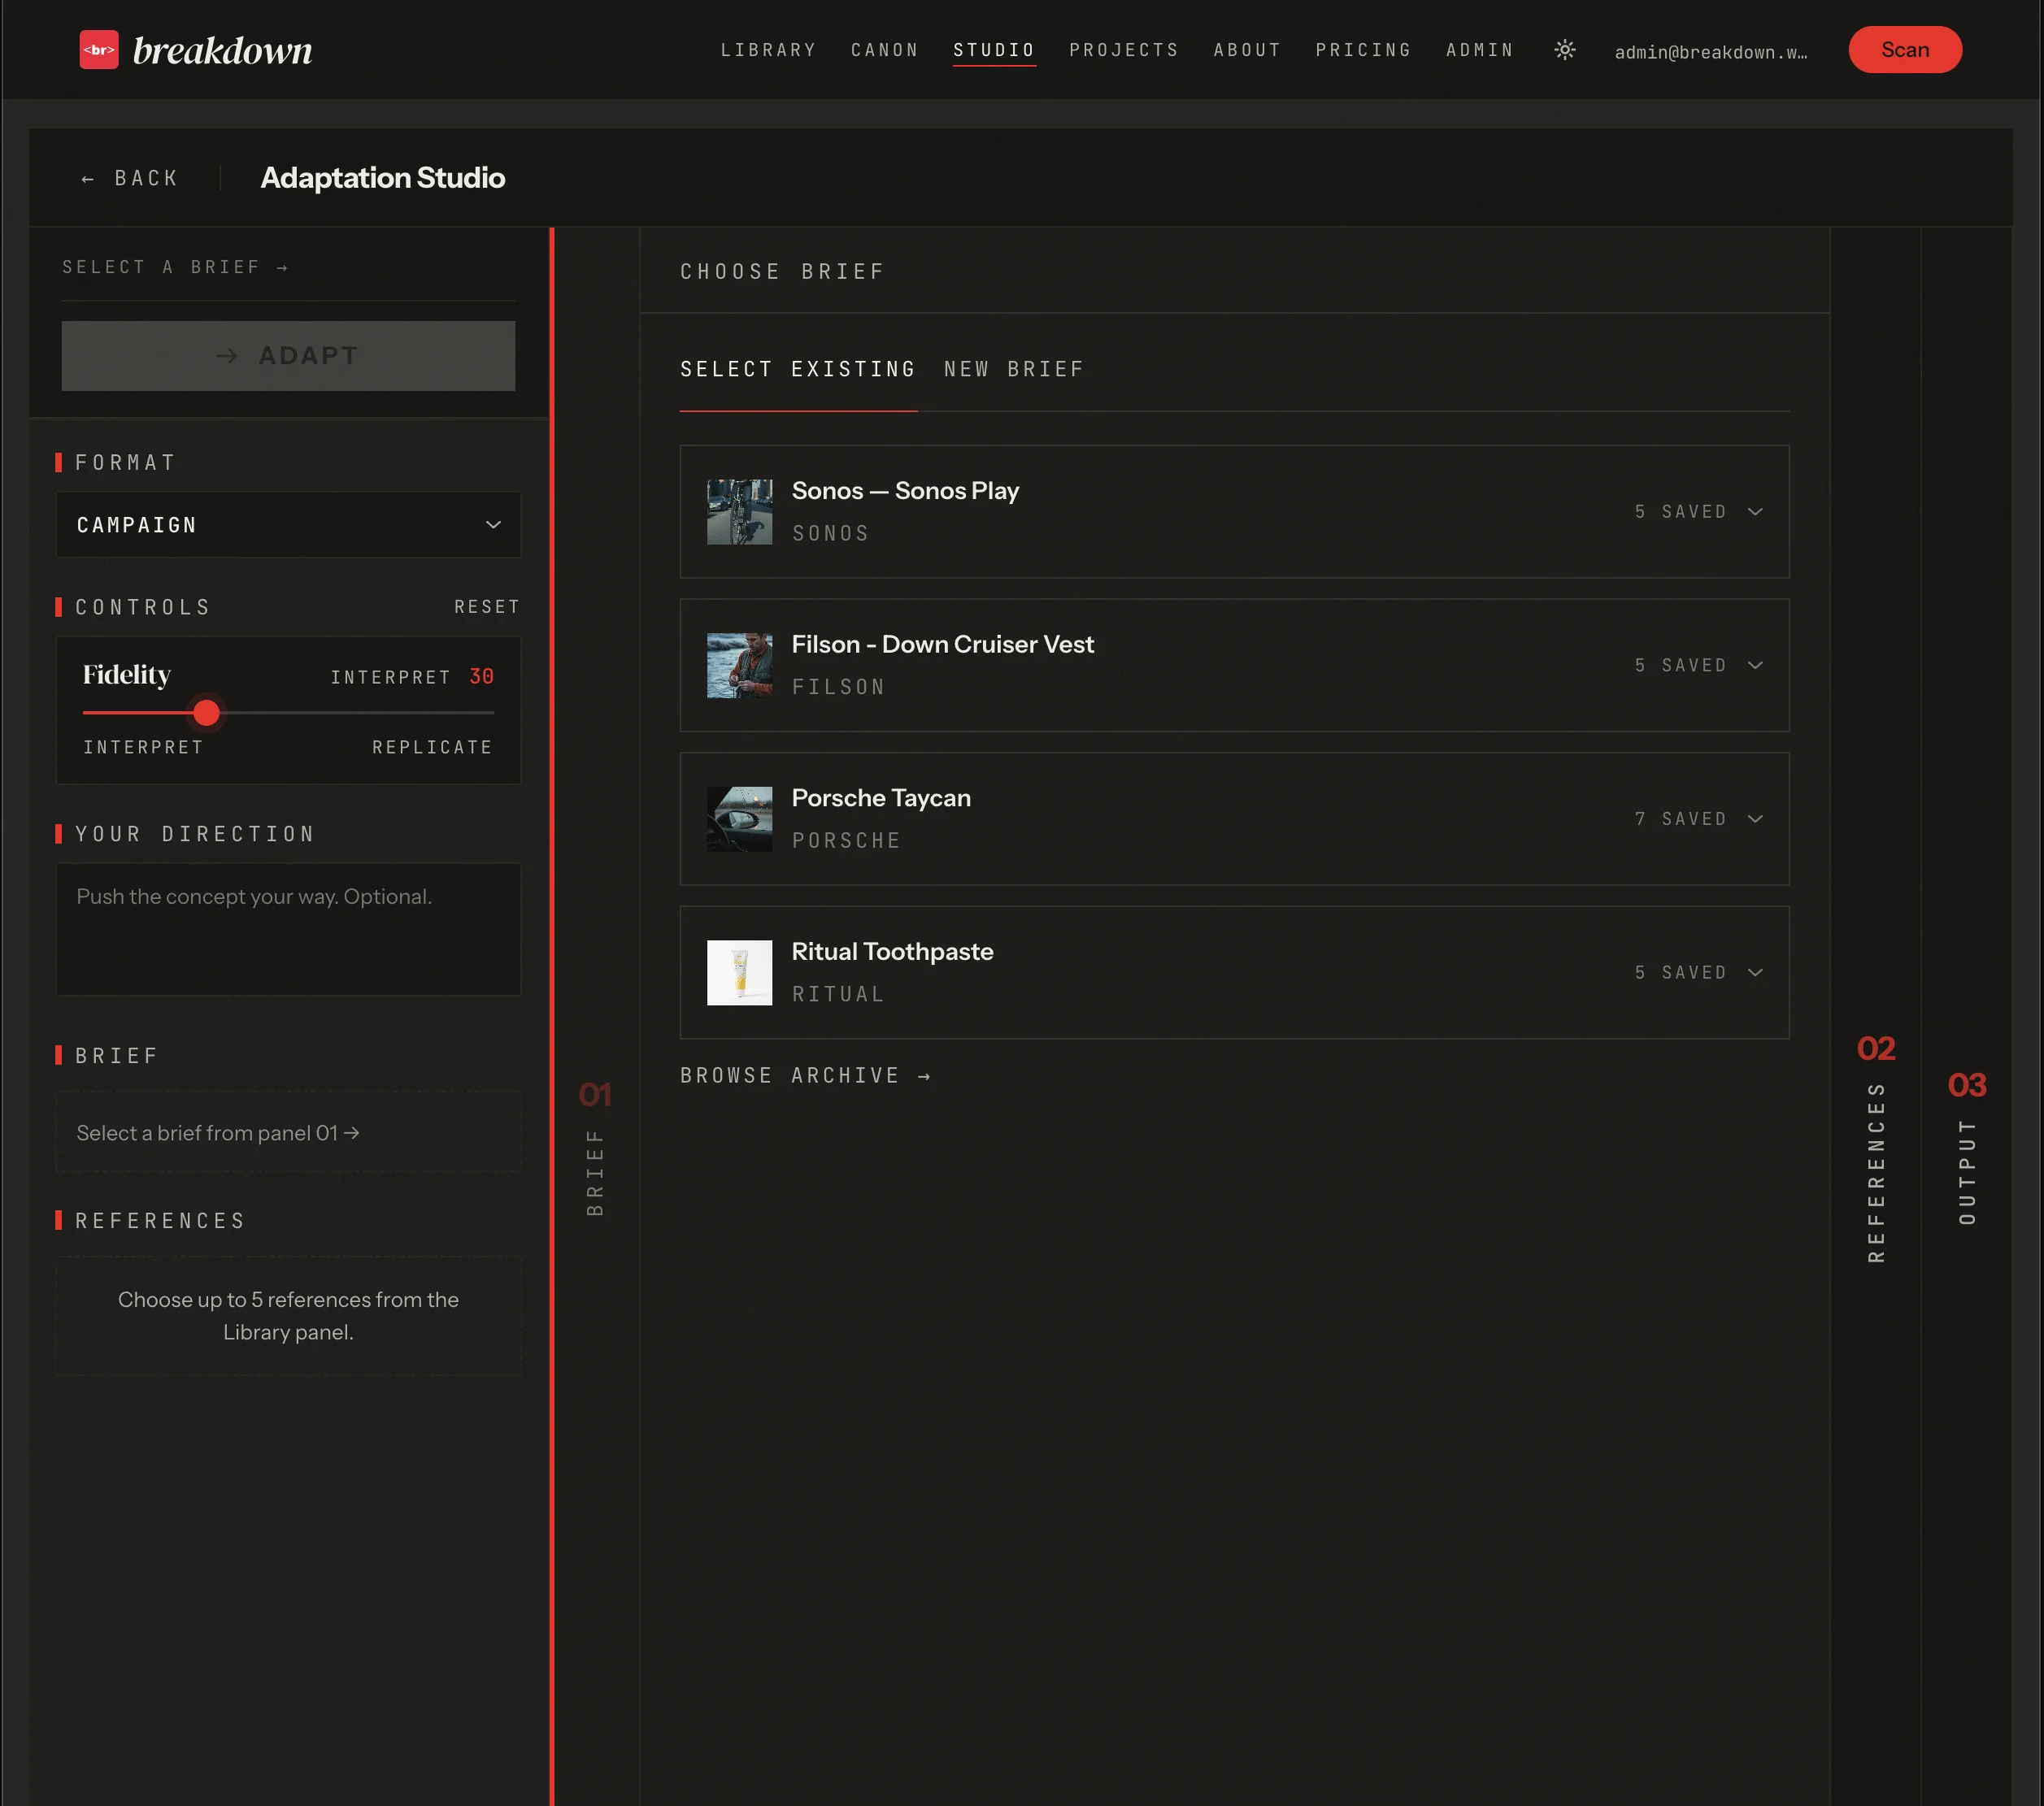Viewport: 2044px width, 1806px height.
Task: Click the Adapt button
Action: tap(288, 356)
